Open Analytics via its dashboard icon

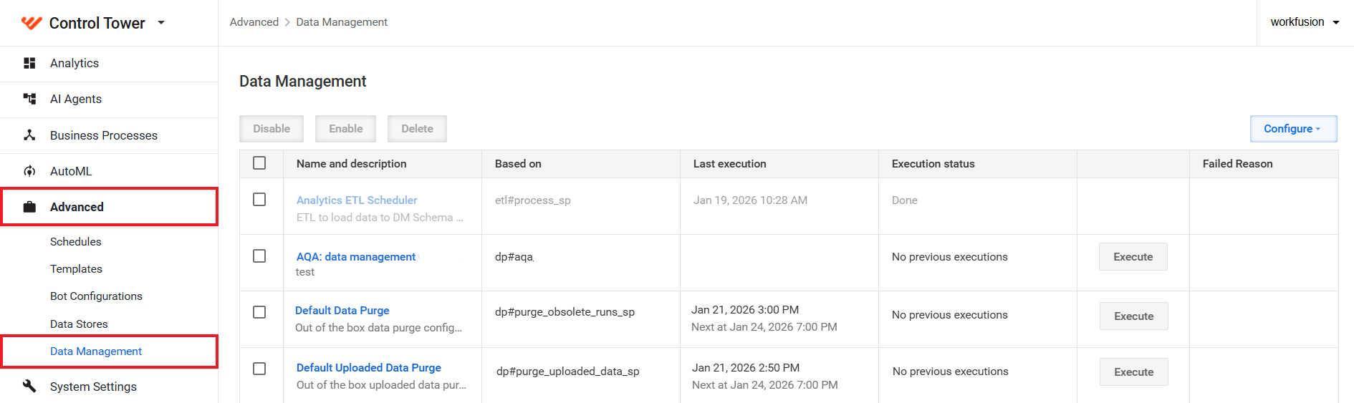click(x=29, y=63)
